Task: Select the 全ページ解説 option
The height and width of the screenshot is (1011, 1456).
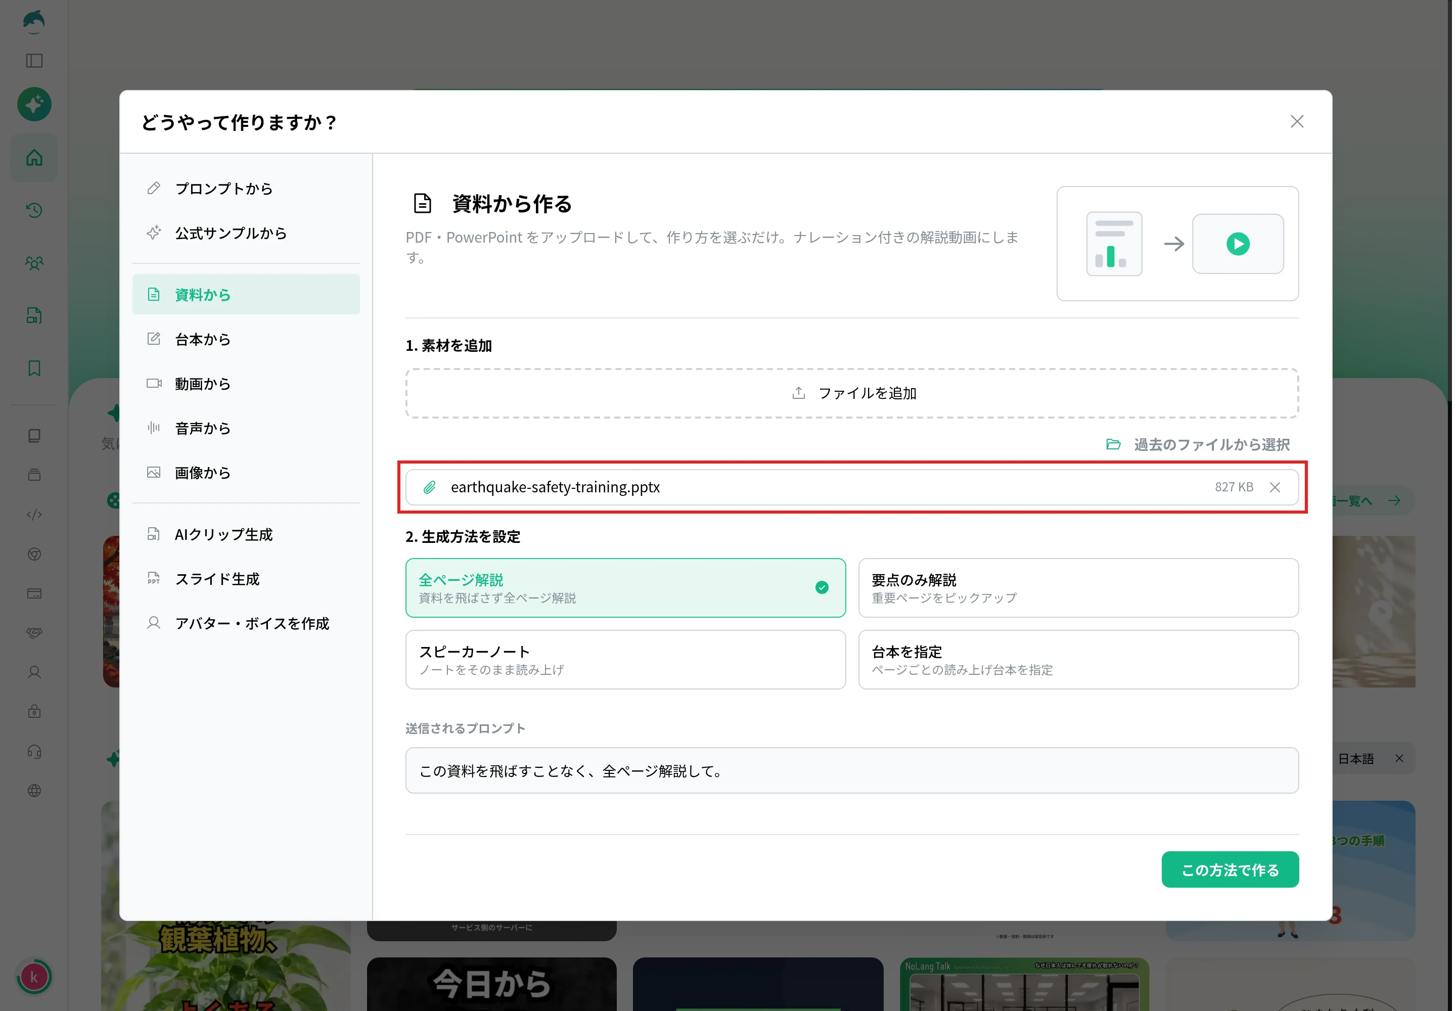Action: tap(625, 588)
